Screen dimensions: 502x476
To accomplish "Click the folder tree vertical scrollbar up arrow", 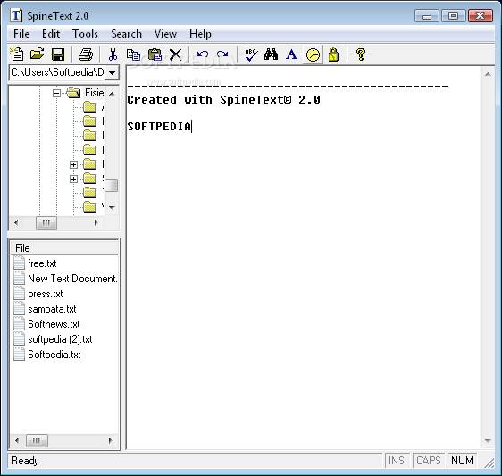I will pyautogui.click(x=112, y=94).
